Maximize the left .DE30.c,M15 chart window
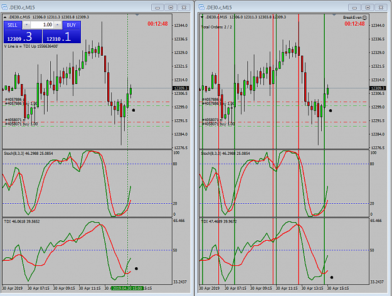Screen dimensions: 392x296 [171, 8]
